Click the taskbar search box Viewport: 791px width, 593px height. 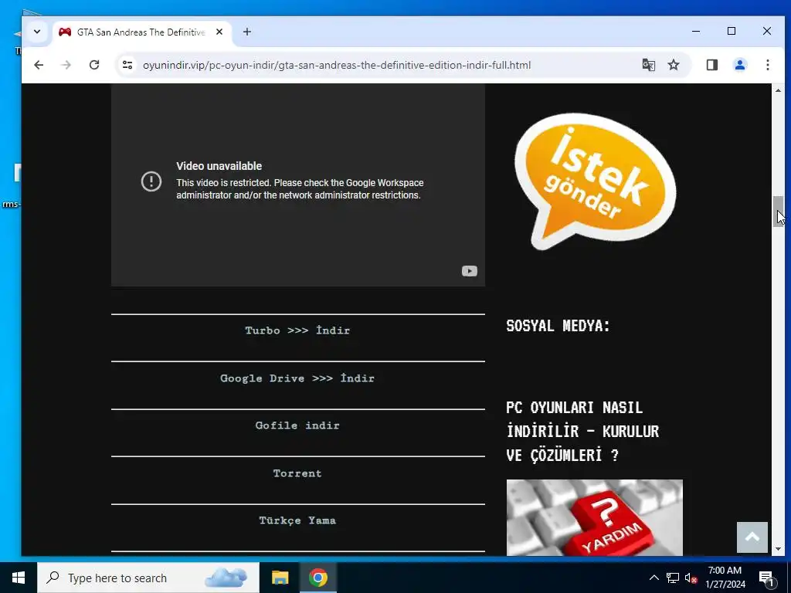click(x=148, y=578)
